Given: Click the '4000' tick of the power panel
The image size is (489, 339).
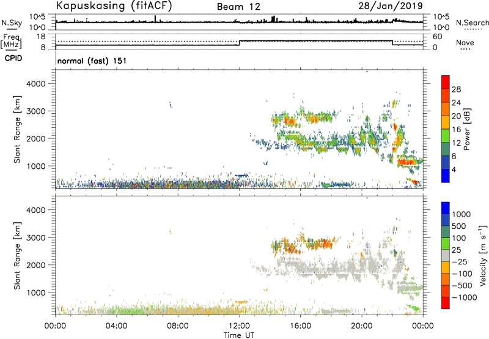Looking at the screenshot, I should 36,84.
